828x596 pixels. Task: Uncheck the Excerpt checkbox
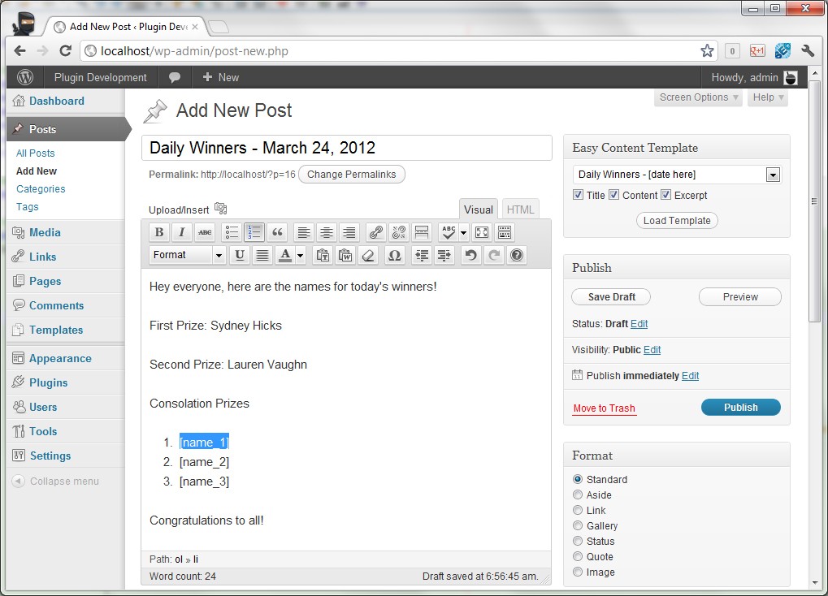point(665,195)
